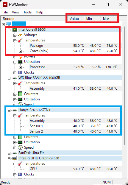128x185 pixels.
Task: Open the View menu
Action: click(x=15, y=12)
